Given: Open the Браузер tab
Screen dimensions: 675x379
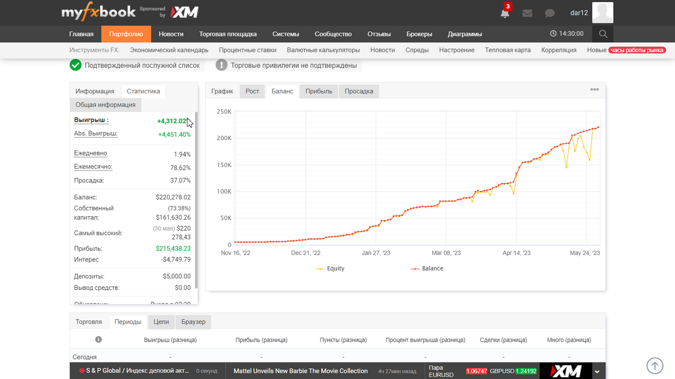Looking at the screenshot, I should click(194, 322).
